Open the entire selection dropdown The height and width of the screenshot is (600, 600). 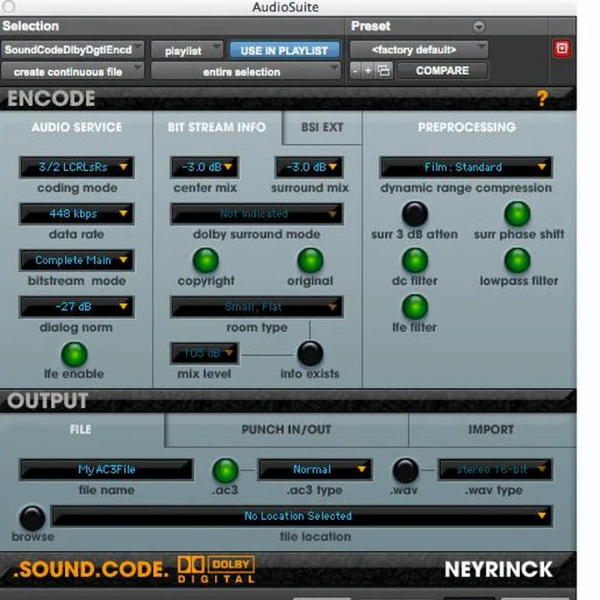(246, 72)
